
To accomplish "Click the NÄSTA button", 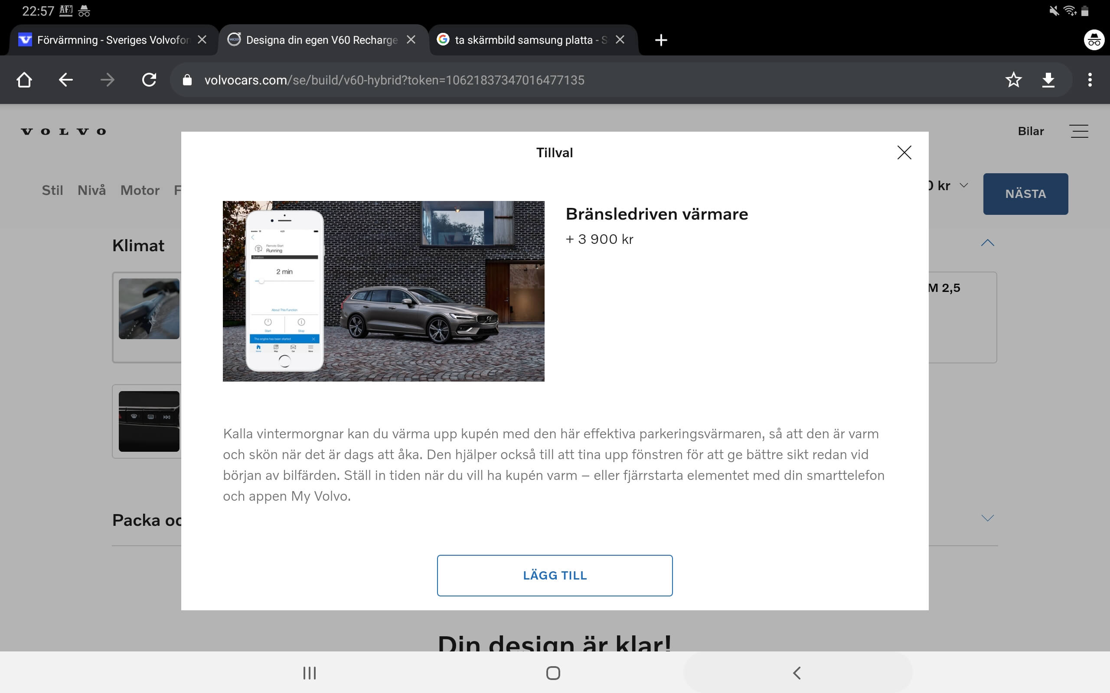I will click(1025, 194).
